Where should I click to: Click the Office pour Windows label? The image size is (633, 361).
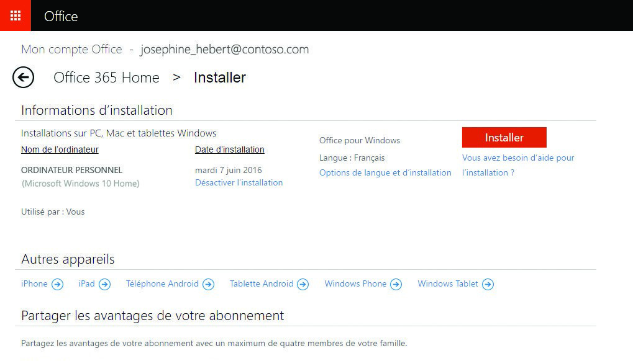point(360,140)
